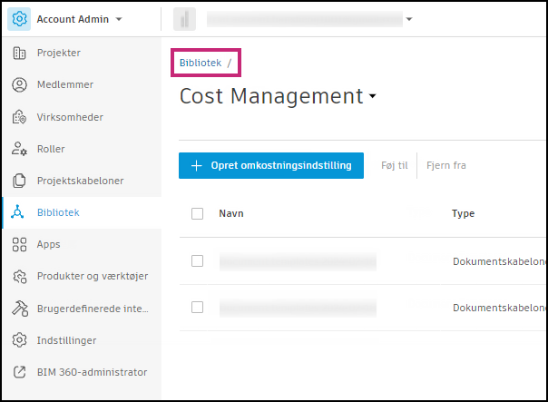Open Indstillinger in the sidebar

tap(66, 340)
